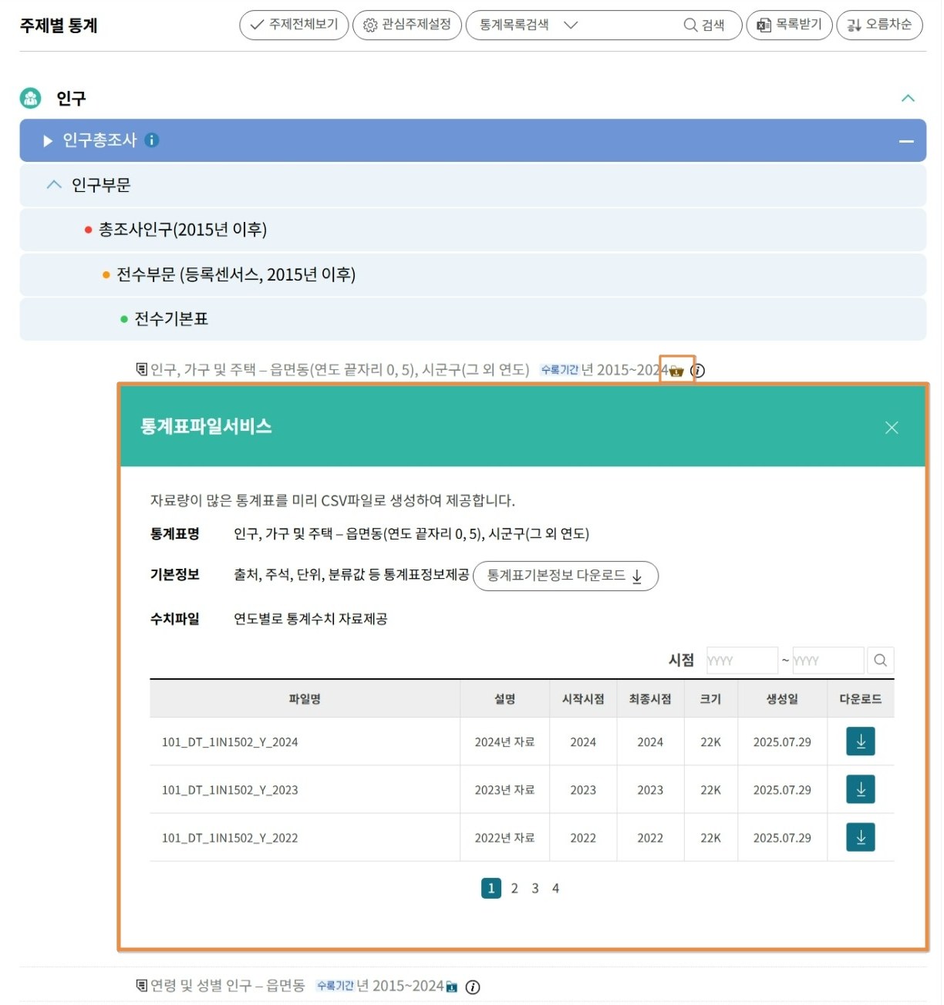Click the 2022년 자료 description cell

coord(504,838)
